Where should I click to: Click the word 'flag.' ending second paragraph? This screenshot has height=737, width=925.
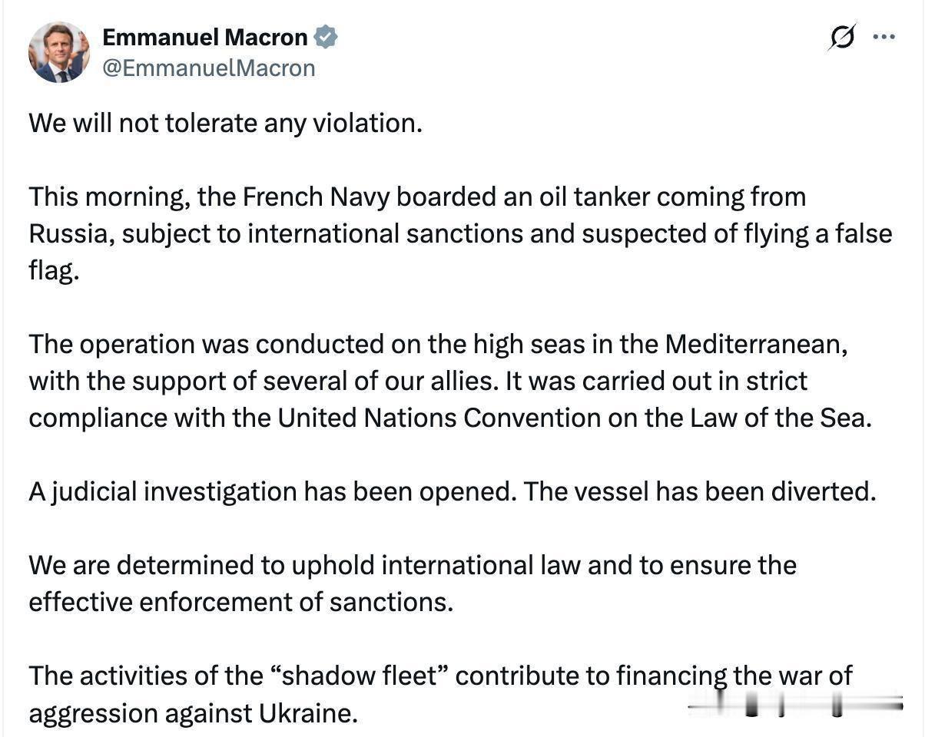click(x=54, y=270)
